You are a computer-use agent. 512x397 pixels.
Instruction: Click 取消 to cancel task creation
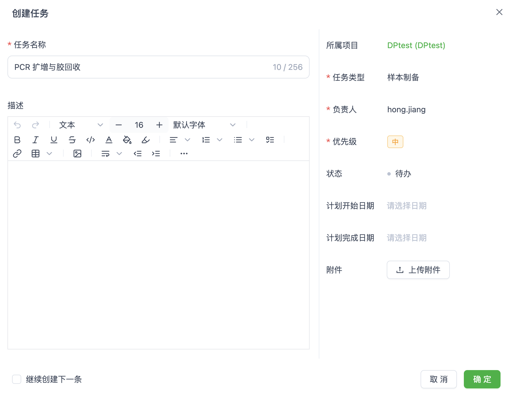coord(439,379)
